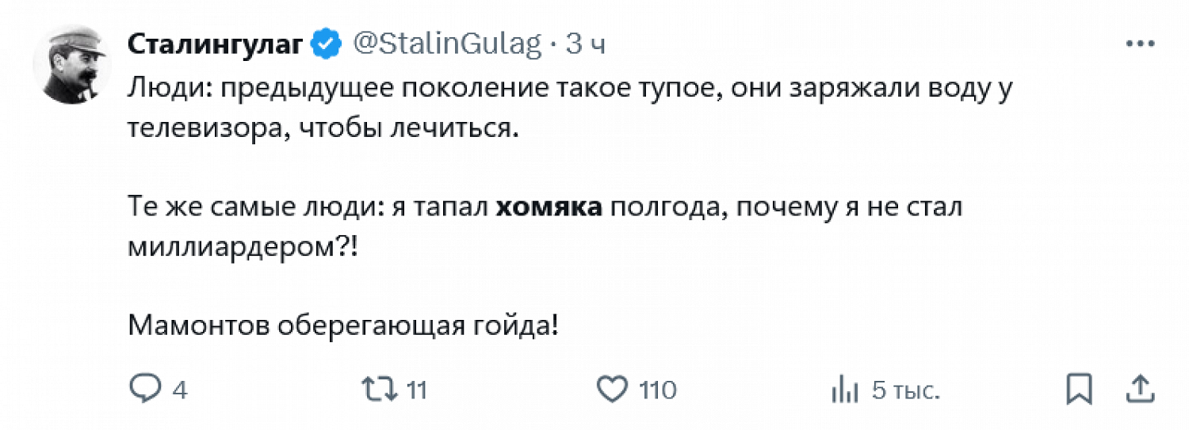
Task: Click the @StalinGulag handle
Action: (445, 44)
